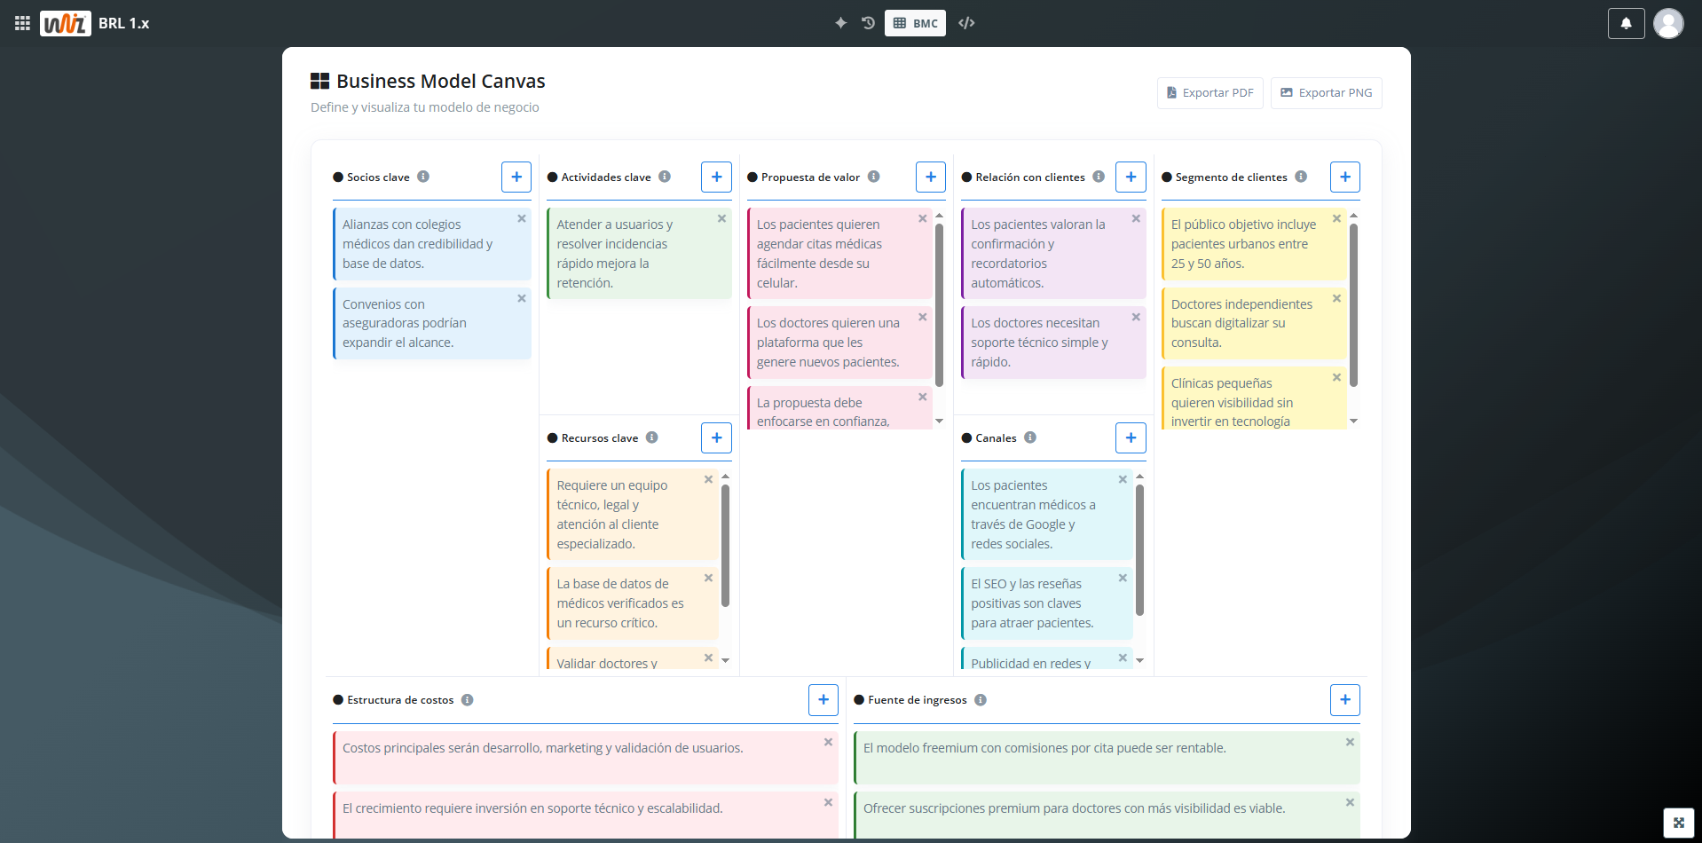Screen dimensions: 1702x843
Task: Open the code view icon
Action: click(x=966, y=23)
